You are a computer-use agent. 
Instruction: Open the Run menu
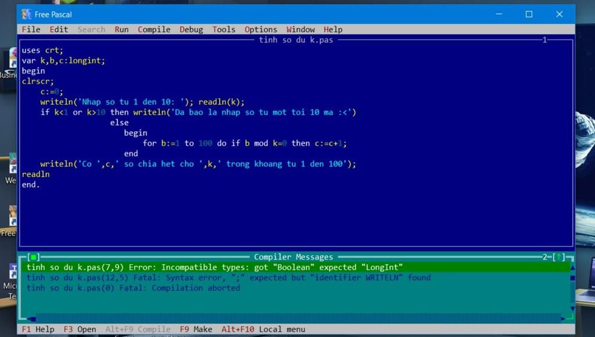121,30
